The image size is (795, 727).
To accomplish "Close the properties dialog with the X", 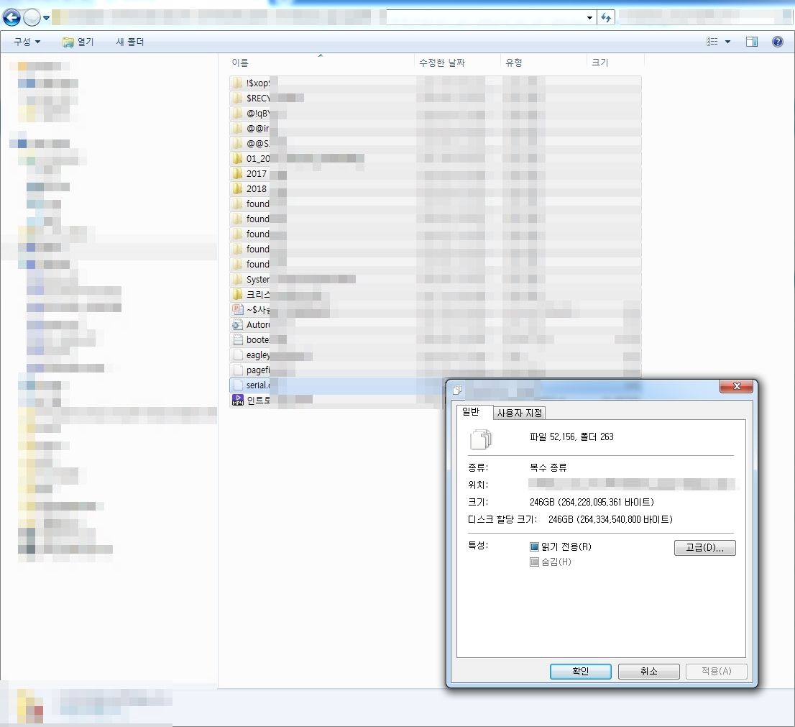I will [x=737, y=386].
